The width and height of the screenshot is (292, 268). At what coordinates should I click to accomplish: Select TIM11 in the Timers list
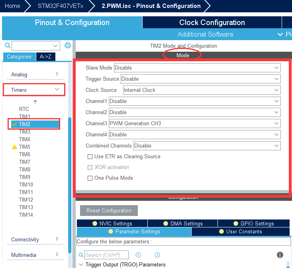point(26,192)
